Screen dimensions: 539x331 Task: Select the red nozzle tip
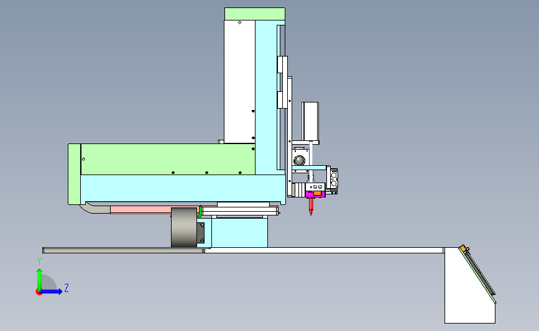[x=311, y=206]
